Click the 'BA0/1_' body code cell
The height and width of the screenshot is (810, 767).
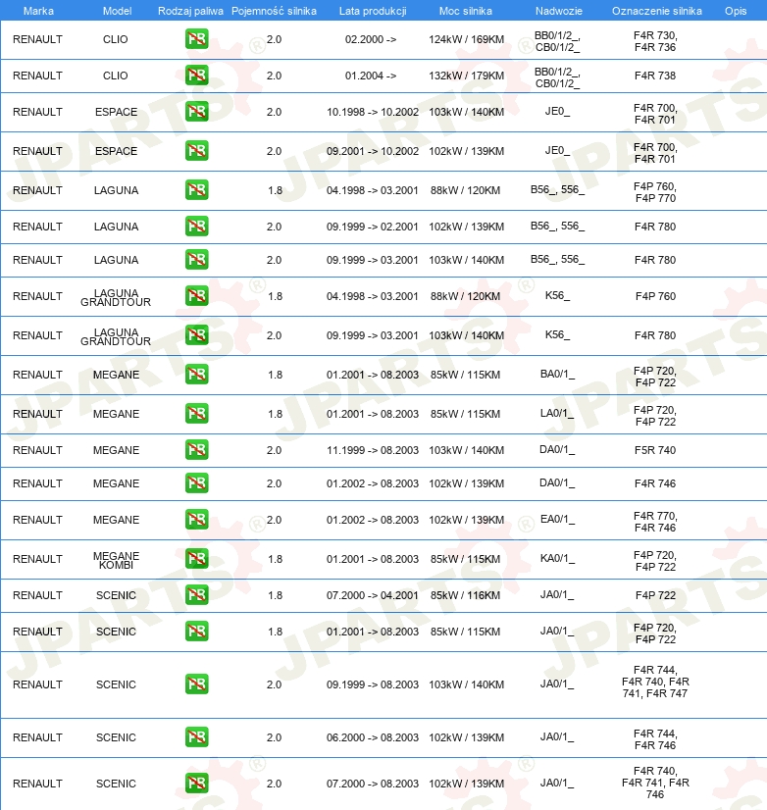[557, 374]
